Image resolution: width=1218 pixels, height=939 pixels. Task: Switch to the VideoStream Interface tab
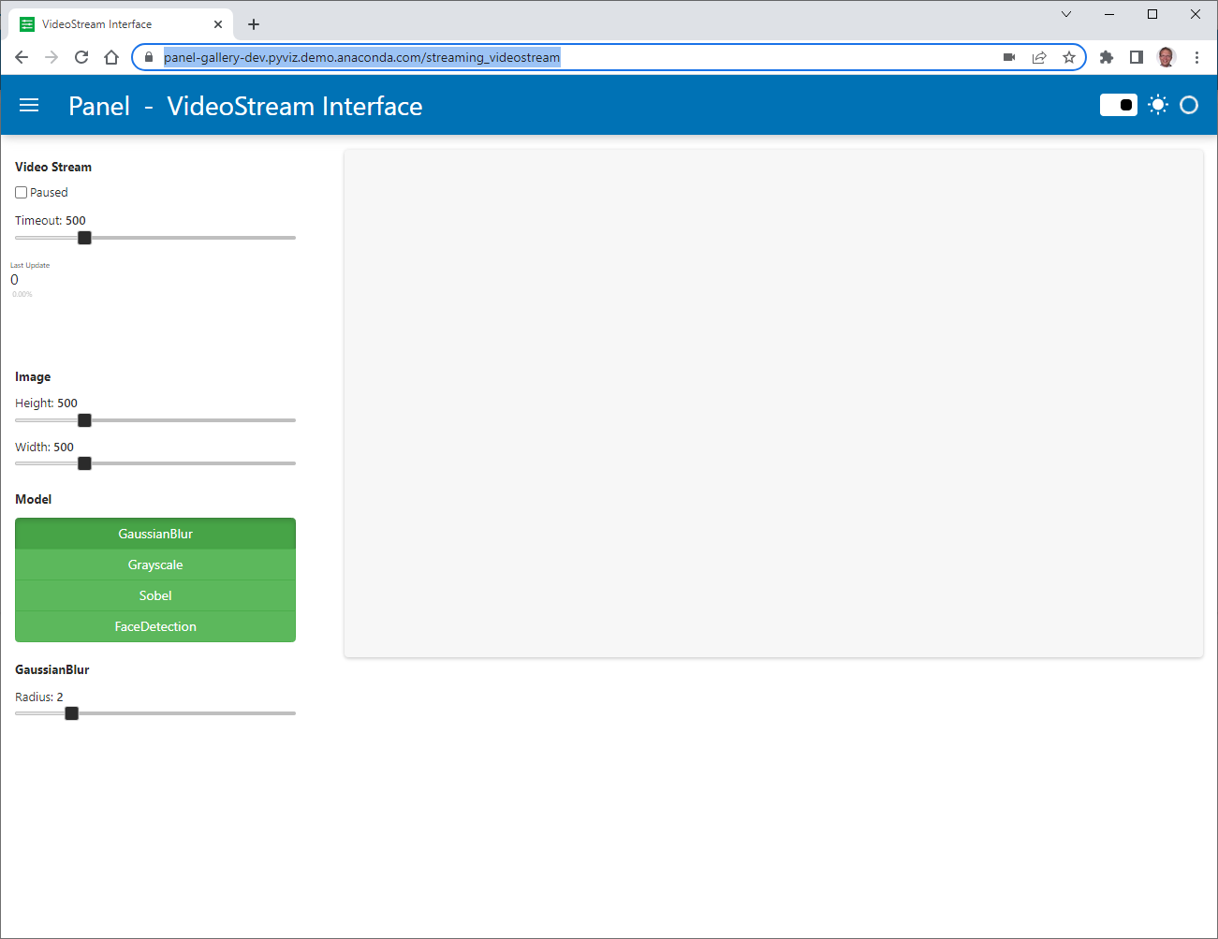coord(112,23)
